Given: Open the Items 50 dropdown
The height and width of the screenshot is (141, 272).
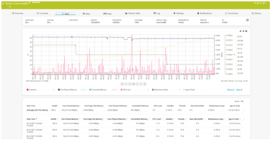Looking at the screenshot, I should pos(239,102).
